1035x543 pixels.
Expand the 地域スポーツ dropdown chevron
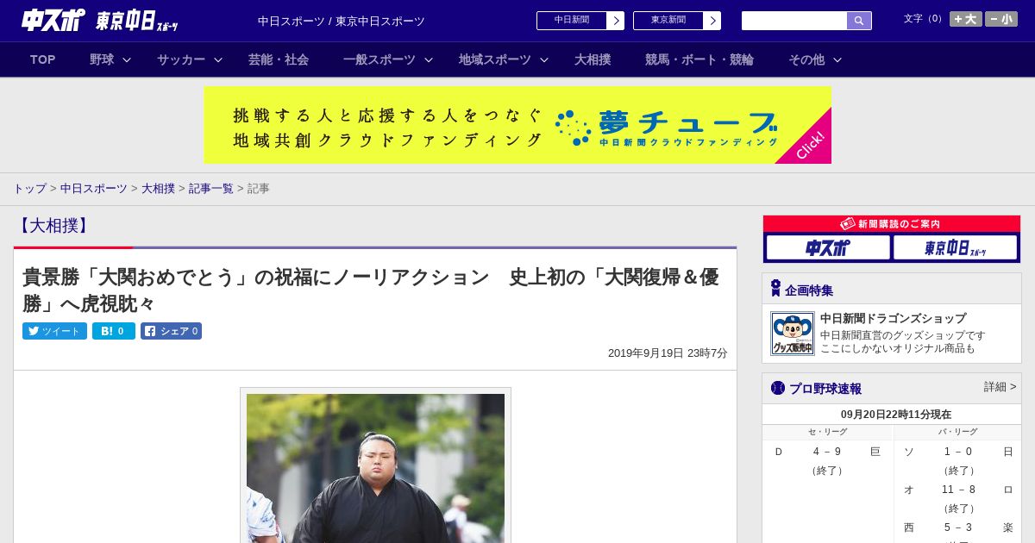click(544, 59)
